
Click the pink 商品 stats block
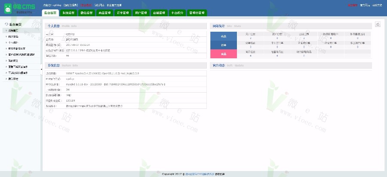(x=224, y=54)
